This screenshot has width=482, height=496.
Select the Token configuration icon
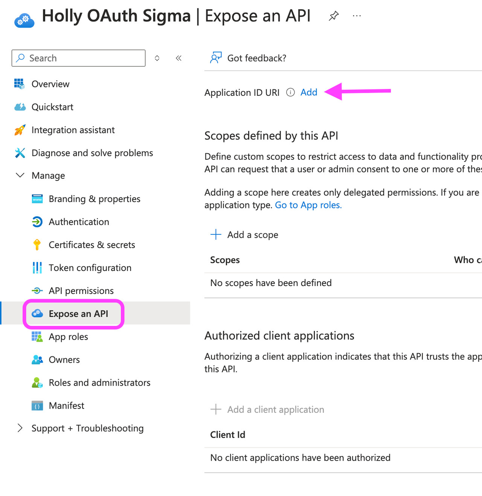click(37, 268)
